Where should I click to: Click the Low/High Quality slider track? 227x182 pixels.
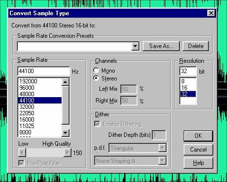pos(45,153)
